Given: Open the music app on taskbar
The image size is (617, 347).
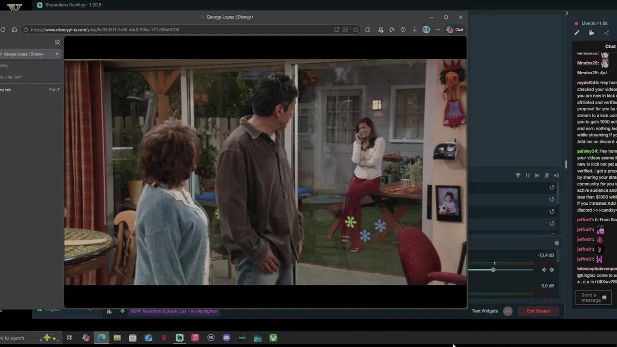Looking at the screenshot, I should point(195,338).
